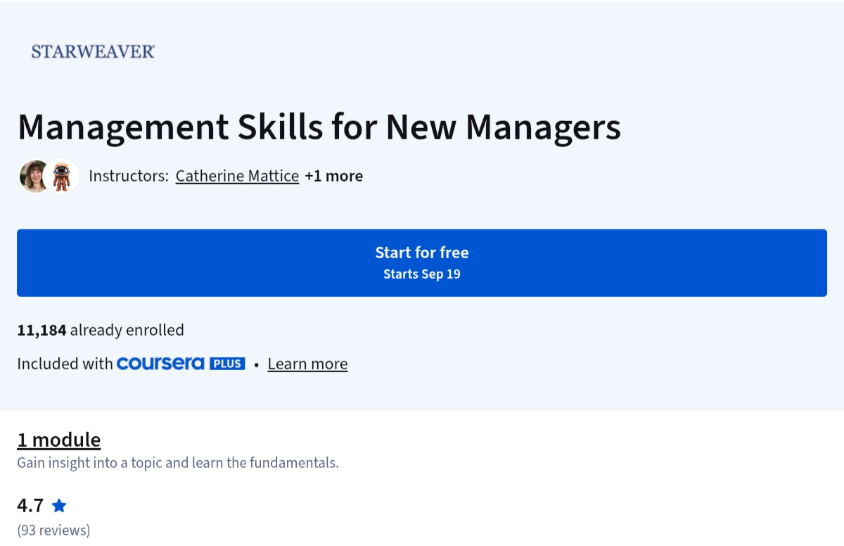Follow the "Learn more" link
This screenshot has width=844, height=546.
coord(307,364)
